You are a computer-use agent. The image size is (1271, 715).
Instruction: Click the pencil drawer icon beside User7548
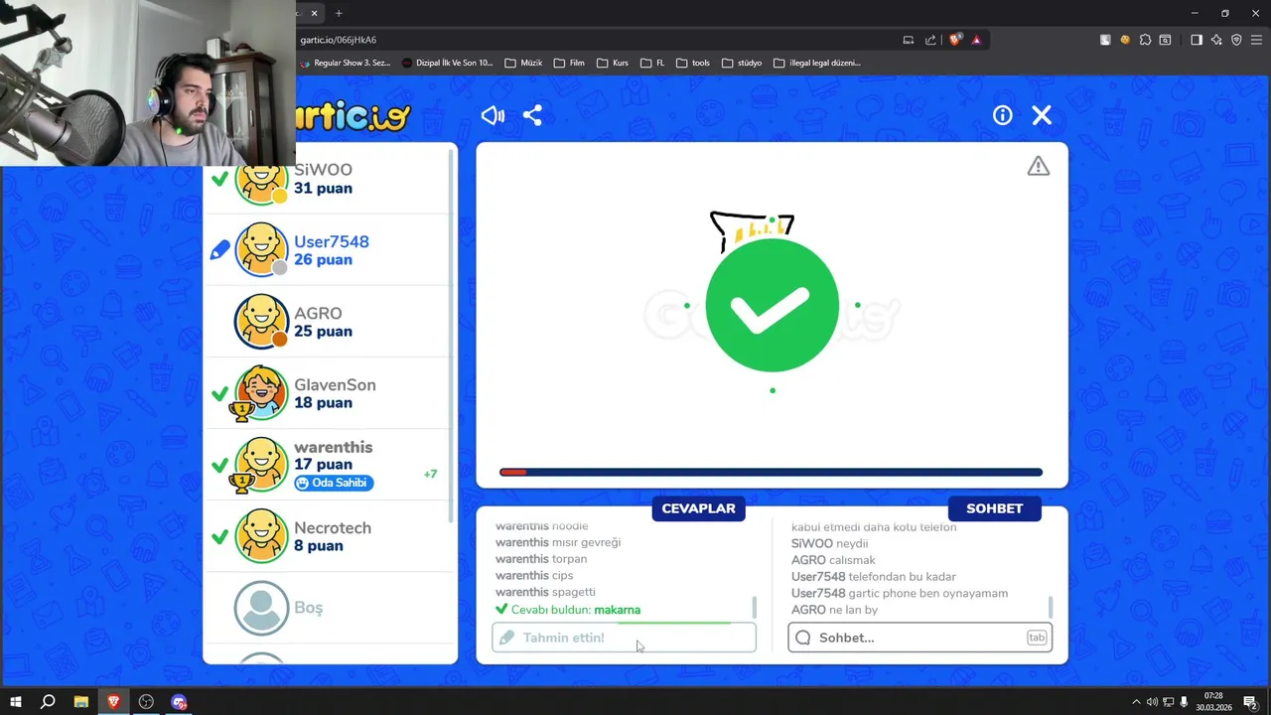pos(220,250)
